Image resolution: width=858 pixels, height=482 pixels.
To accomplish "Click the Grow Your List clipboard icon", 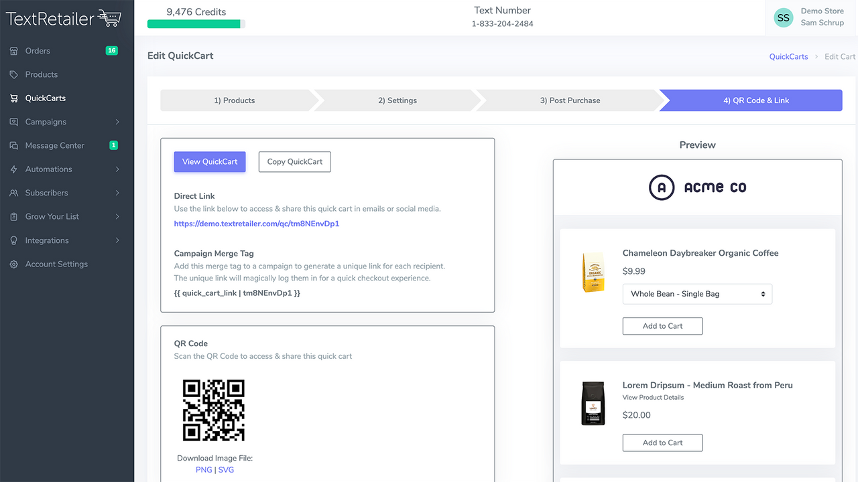I will pos(14,217).
